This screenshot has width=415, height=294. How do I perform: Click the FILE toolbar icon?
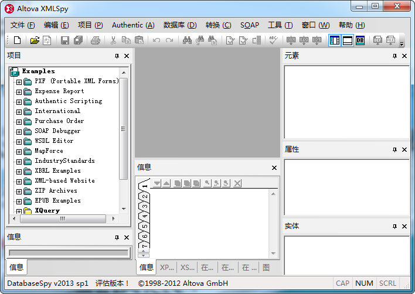(390, 40)
